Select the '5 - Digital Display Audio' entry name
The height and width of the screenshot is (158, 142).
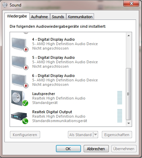54,57
